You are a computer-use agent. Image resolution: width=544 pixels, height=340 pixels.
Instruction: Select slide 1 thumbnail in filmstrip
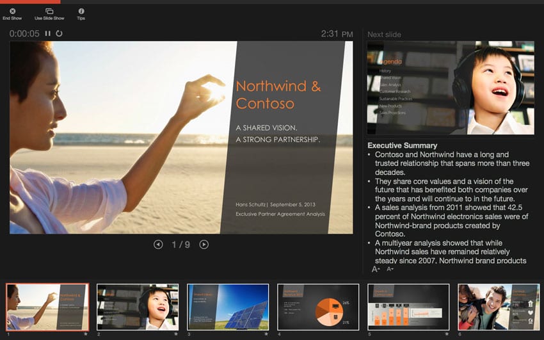[x=47, y=307]
